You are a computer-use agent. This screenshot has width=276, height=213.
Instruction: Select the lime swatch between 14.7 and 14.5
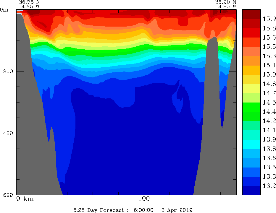click(251, 98)
